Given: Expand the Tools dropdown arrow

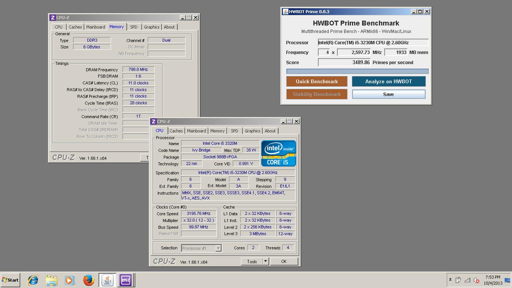Looking at the screenshot, I should click(x=265, y=261).
